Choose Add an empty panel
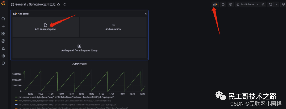This screenshot has height=109, width=286. click(x=46, y=27)
